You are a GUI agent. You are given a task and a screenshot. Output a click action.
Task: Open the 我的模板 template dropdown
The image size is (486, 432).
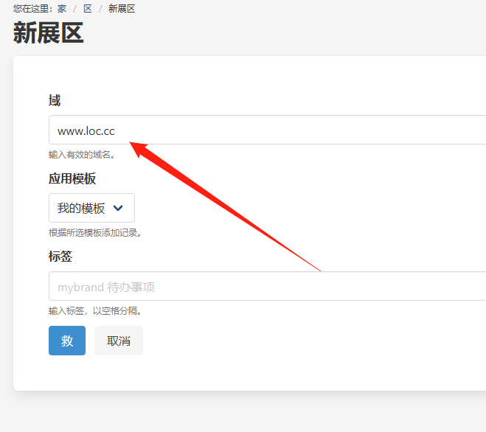(x=91, y=208)
